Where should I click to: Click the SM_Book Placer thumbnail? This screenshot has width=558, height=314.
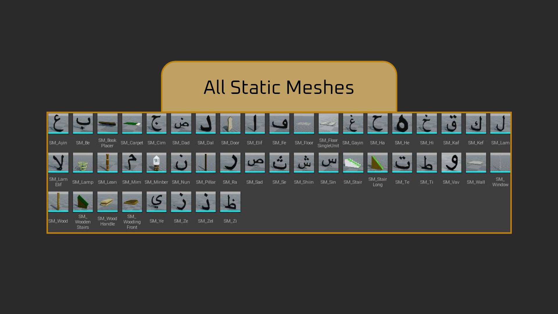click(107, 124)
